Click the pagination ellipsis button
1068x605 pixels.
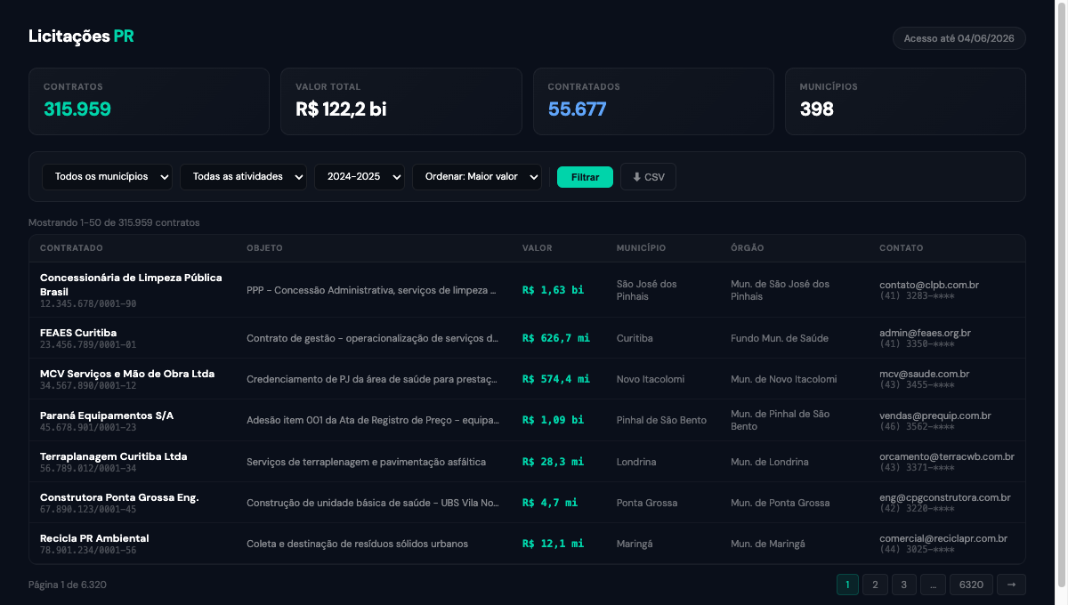[x=932, y=585]
